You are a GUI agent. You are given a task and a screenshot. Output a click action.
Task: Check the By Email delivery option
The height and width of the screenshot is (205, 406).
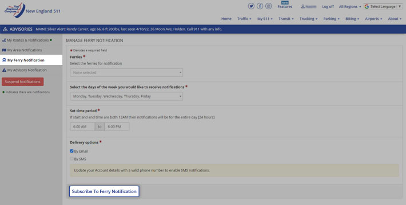coord(71,151)
